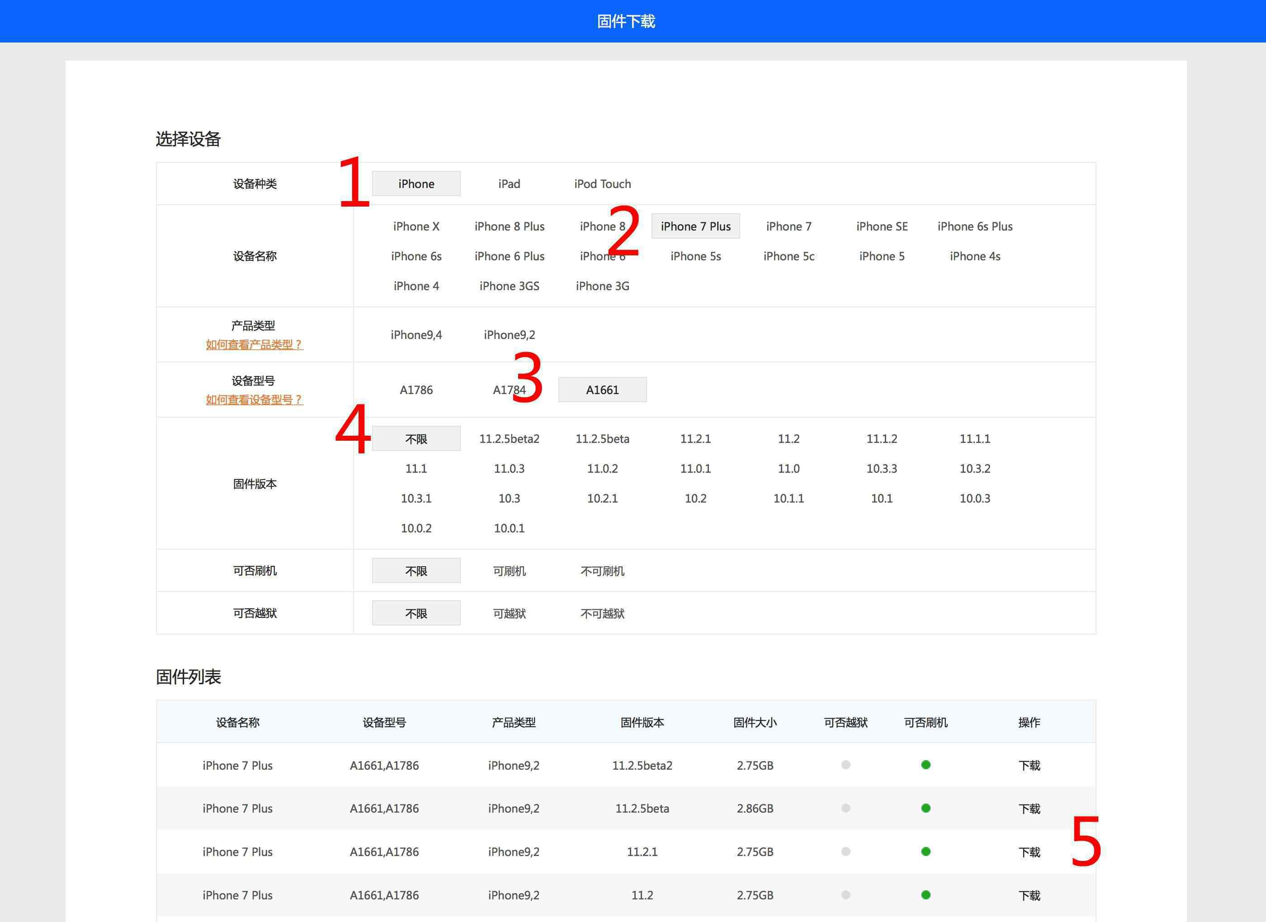This screenshot has height=922, width=1266.
Task: Filter by firmware version 11.2.1
Action: (x=695, y=439)
